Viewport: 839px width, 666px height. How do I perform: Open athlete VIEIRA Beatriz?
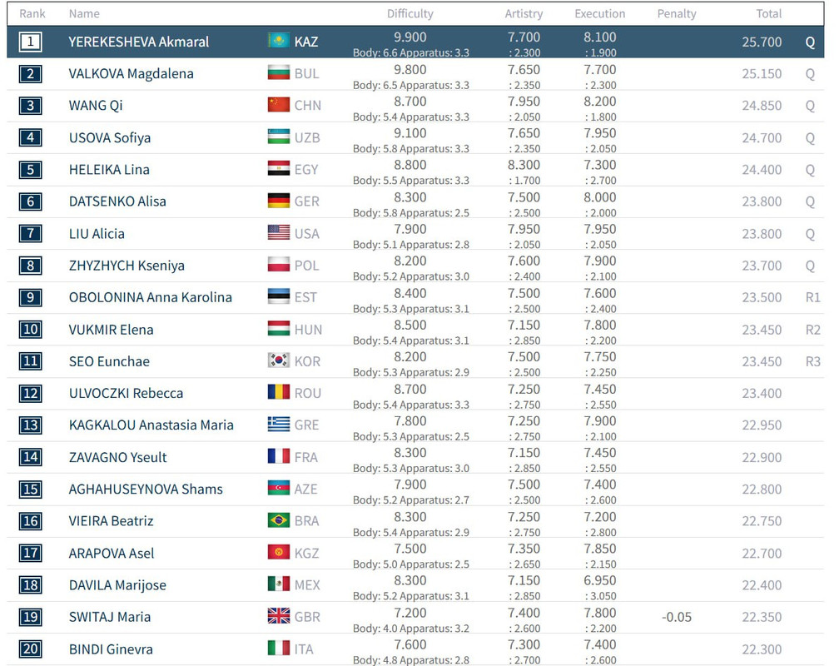(x=111, y=521)
